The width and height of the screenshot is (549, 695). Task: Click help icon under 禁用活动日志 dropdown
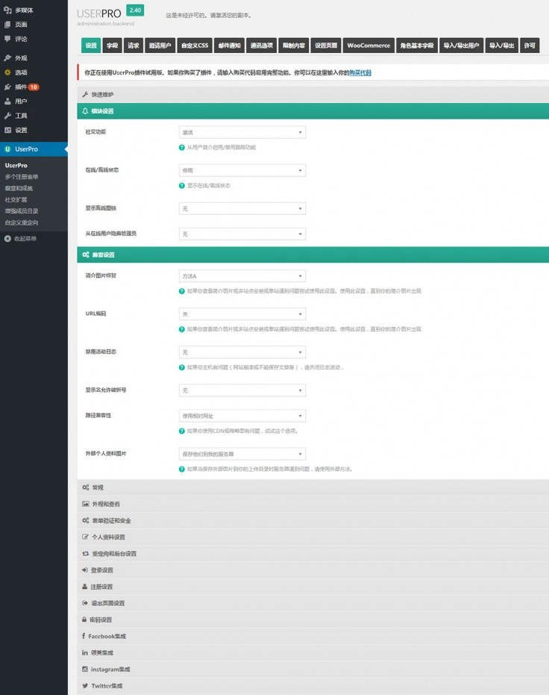click(x=181, y=367)
